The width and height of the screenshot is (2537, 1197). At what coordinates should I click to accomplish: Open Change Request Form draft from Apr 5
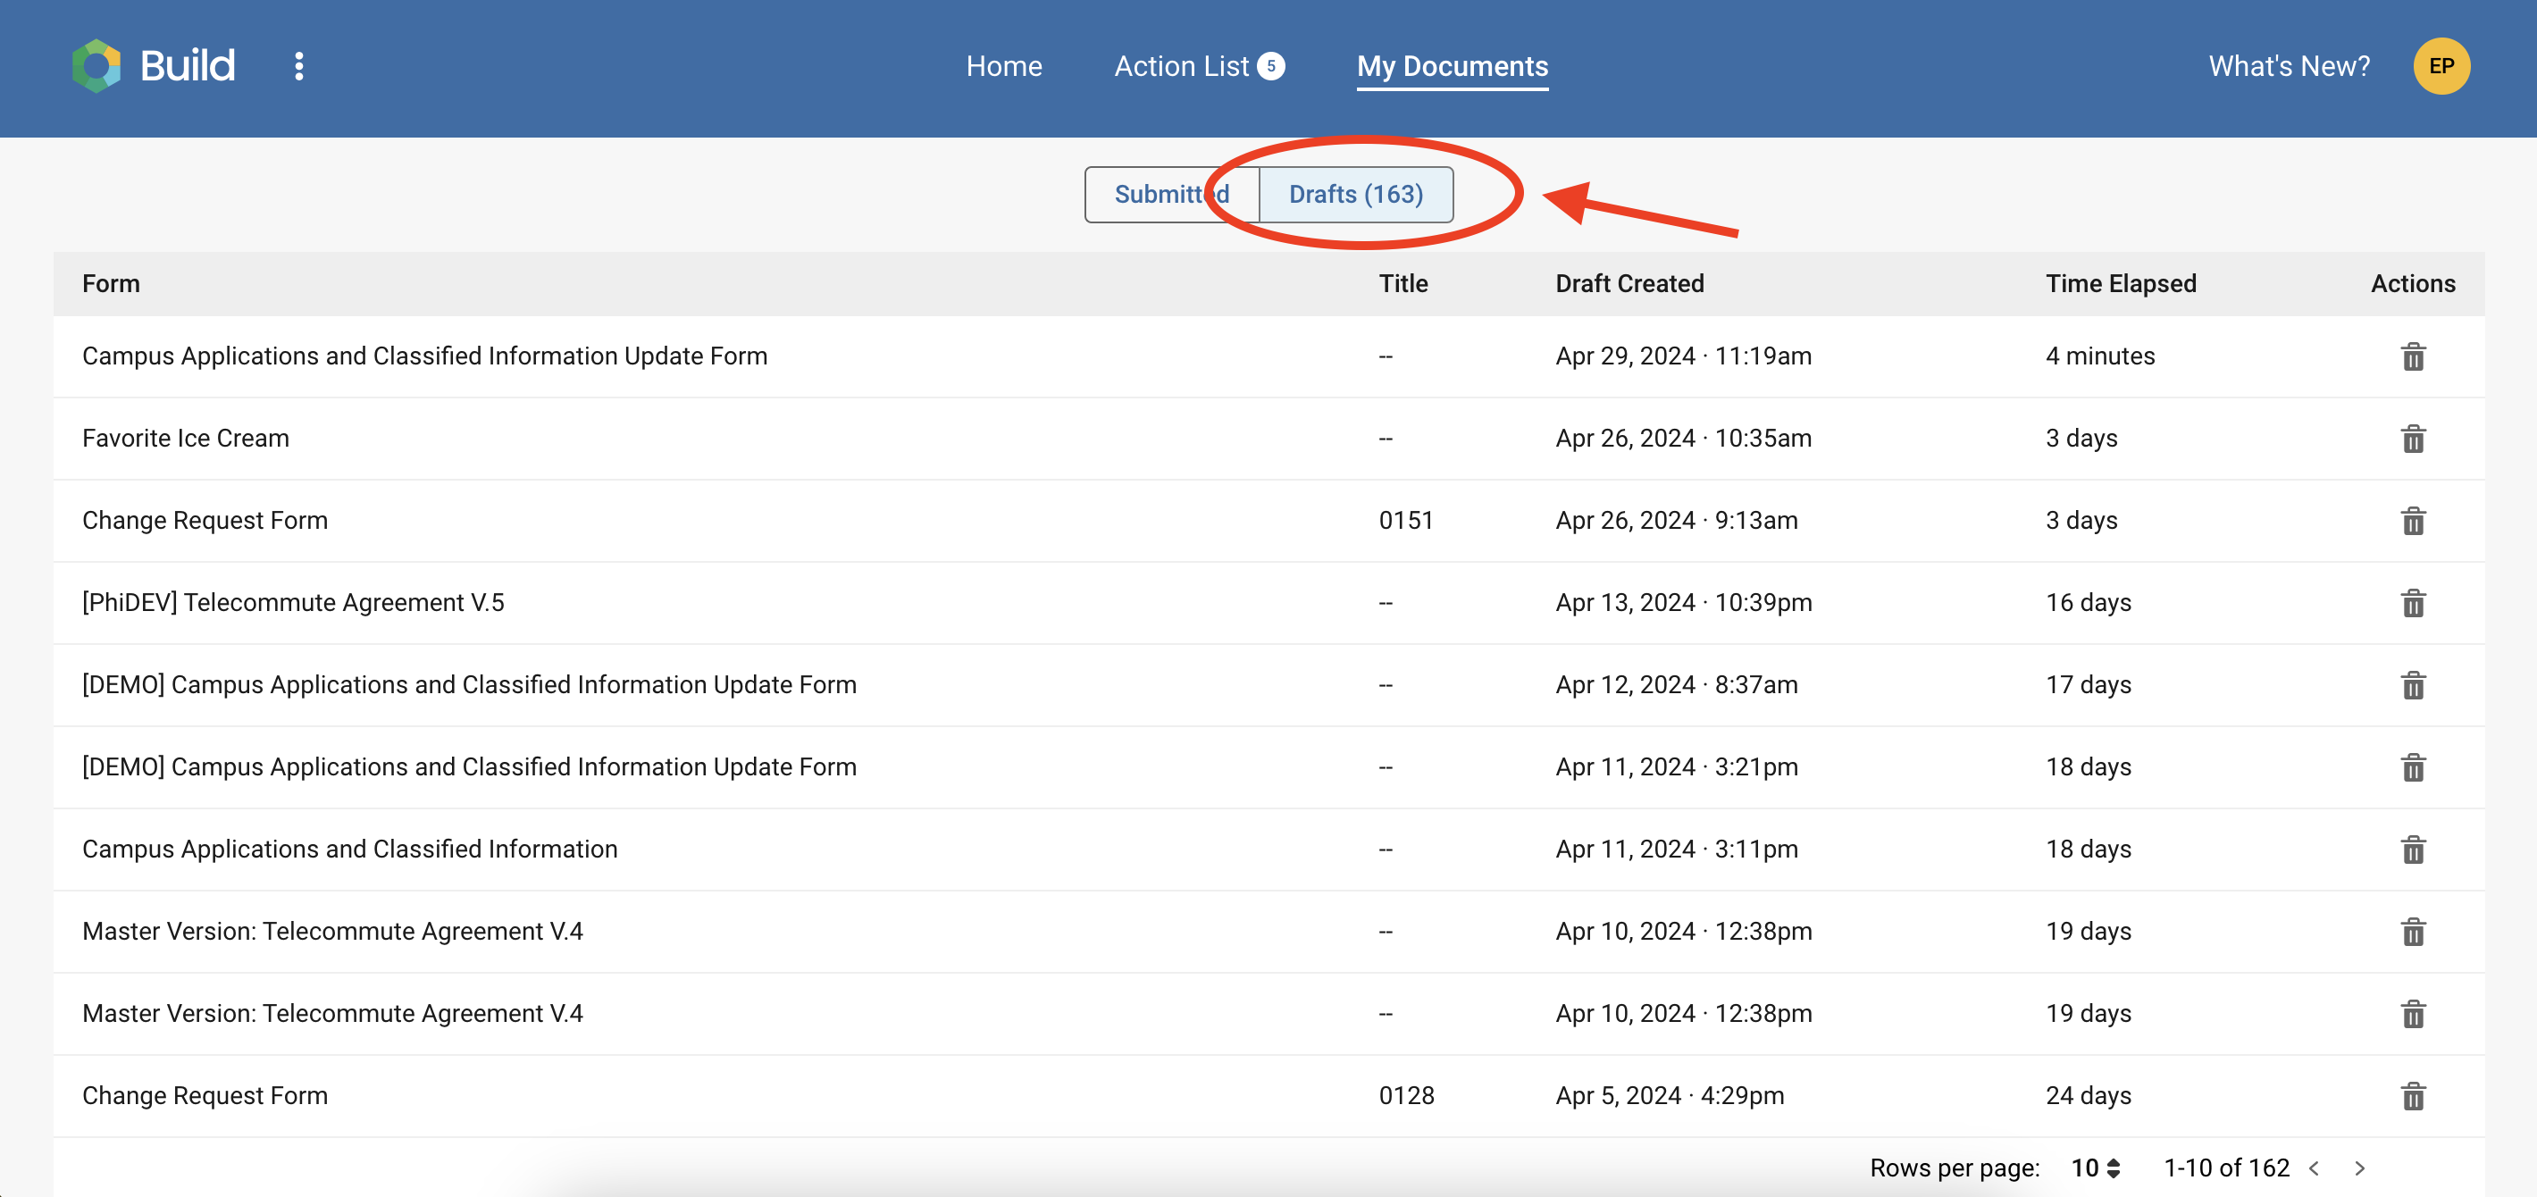tap(205, 1095)
